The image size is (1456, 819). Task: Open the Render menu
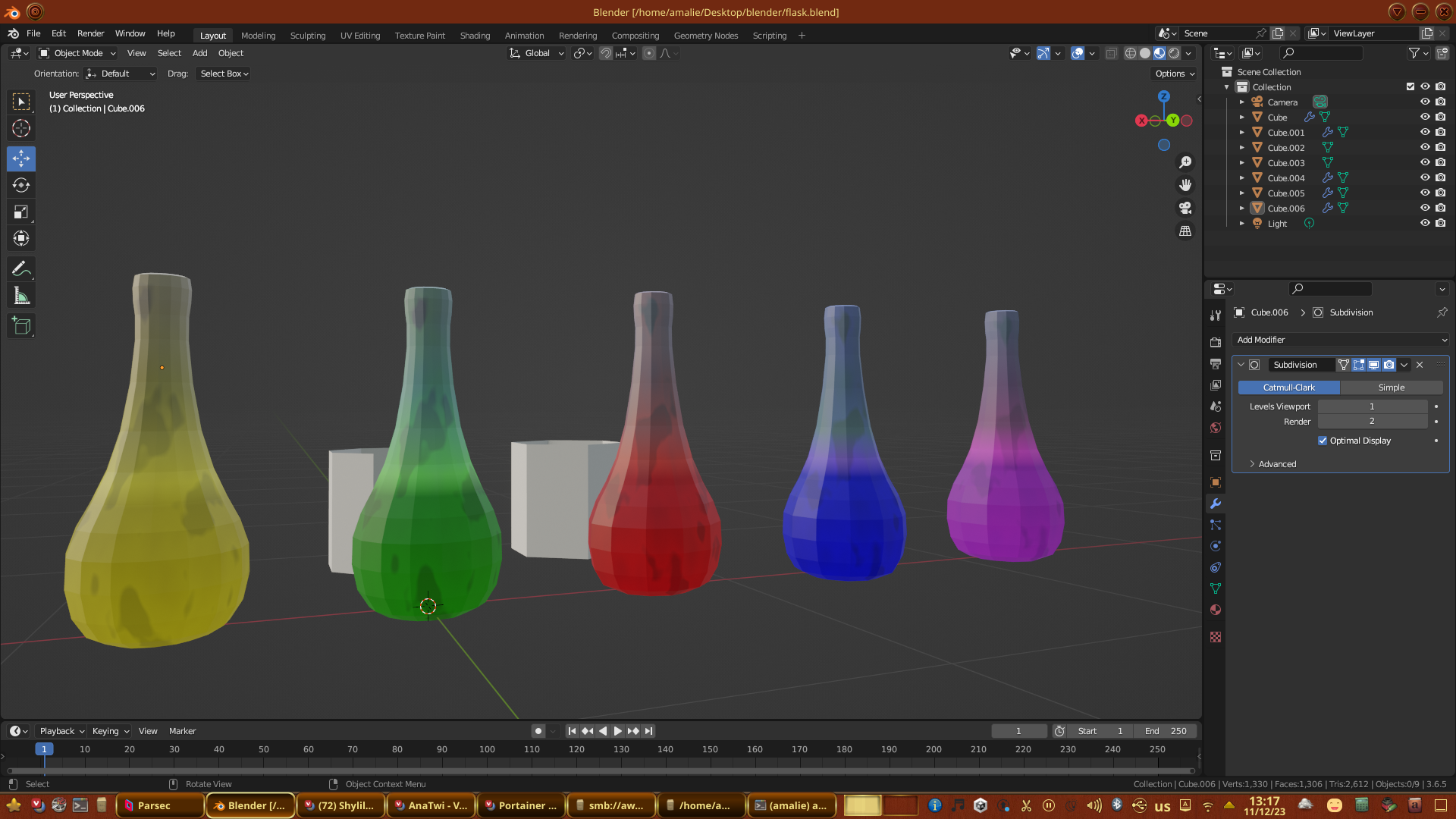click(x=90, y=33)
